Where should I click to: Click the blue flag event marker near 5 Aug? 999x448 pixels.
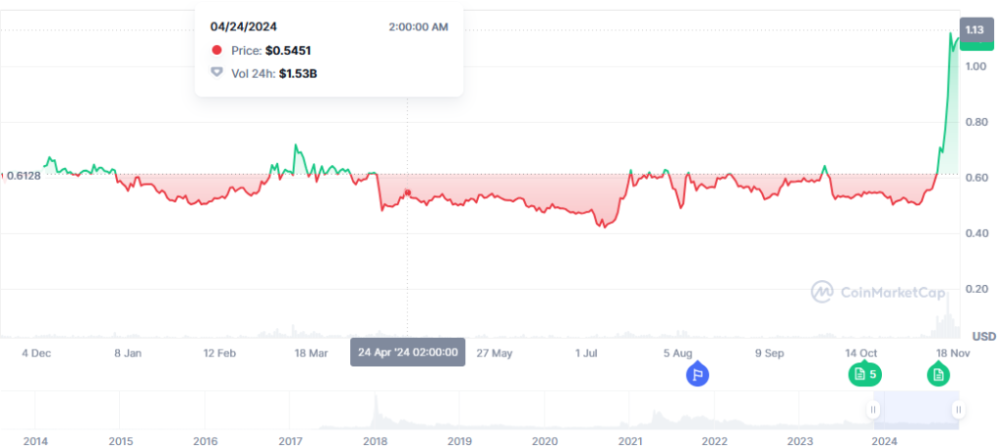pyautogui.click(x=697, y=372)
